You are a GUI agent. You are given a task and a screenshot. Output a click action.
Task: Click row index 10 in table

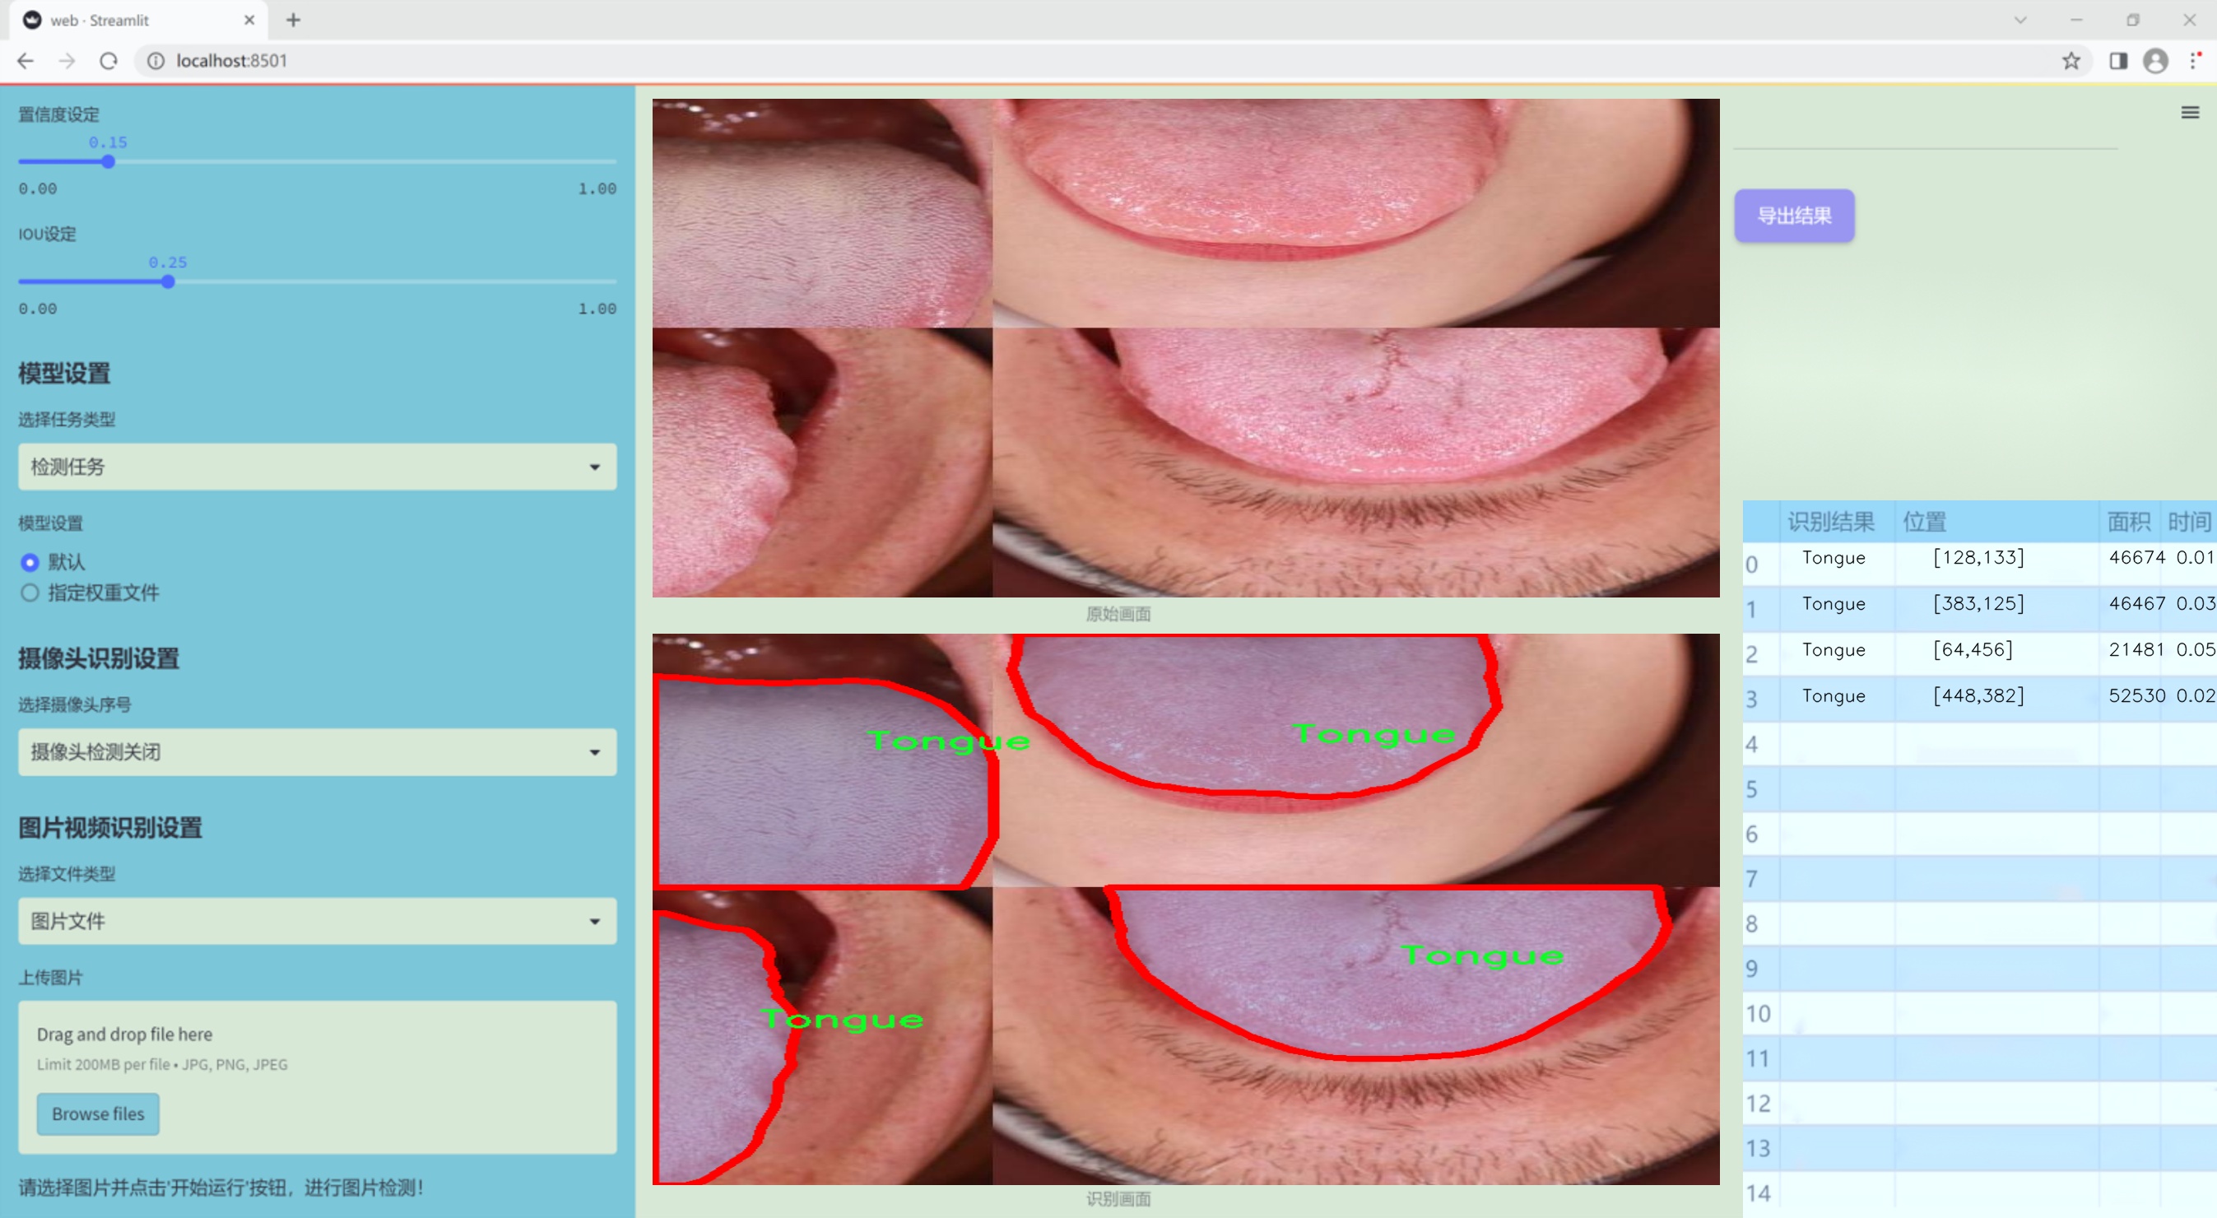point(1759,1014)
